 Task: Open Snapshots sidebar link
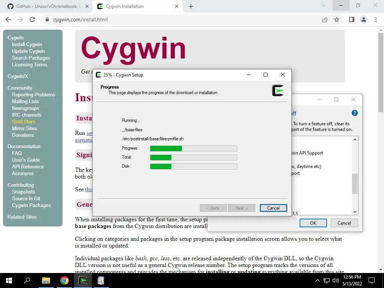pyautogui.click(x=24, y=192)
